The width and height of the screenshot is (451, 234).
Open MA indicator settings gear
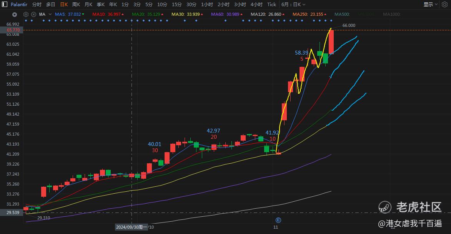[26, 14]
